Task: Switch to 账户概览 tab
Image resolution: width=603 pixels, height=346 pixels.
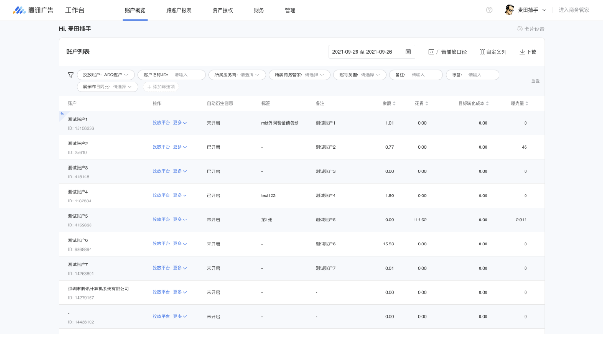Action: [x=135, y=10]
